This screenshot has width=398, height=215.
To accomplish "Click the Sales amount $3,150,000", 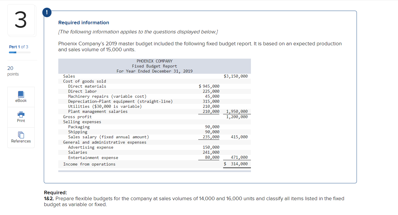I will [236, 76].
